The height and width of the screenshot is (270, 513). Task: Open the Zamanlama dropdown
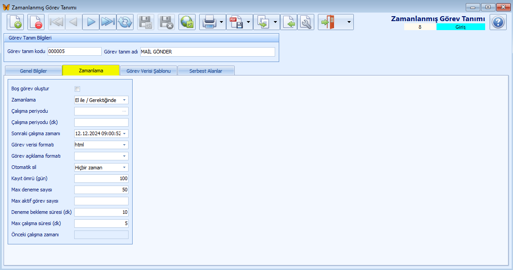(x=125, y=100)
